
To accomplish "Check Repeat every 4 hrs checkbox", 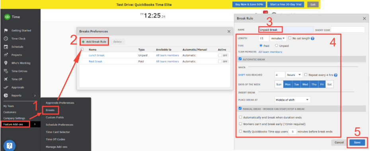I will tap(306, 75).
